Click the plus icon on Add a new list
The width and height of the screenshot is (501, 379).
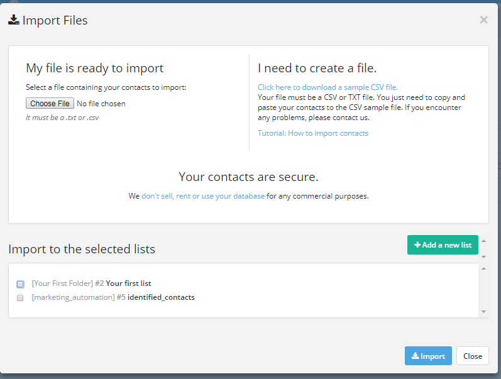[417, 244]
